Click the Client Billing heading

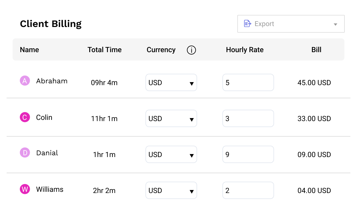[x=50, y=24]
